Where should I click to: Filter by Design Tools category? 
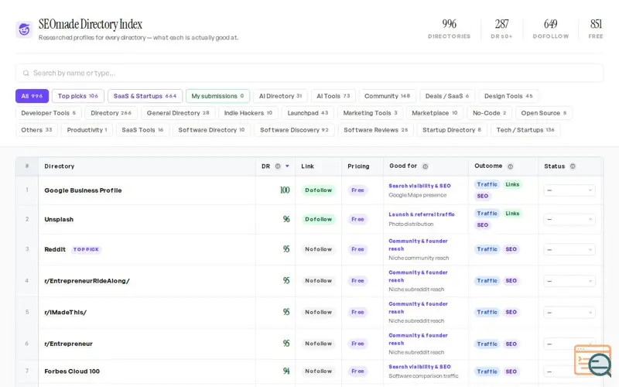508,96
